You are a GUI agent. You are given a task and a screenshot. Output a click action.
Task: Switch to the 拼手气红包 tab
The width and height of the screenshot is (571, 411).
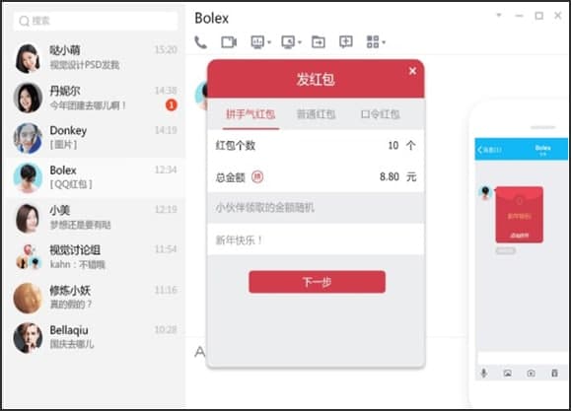(x=250, y=114)
